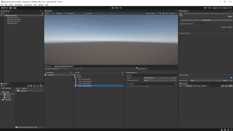Image resolution: width=233 pixels, height=131 pixels.
Task: Add a new action with Actions plus icon
Action: click(x=123, y=72)
